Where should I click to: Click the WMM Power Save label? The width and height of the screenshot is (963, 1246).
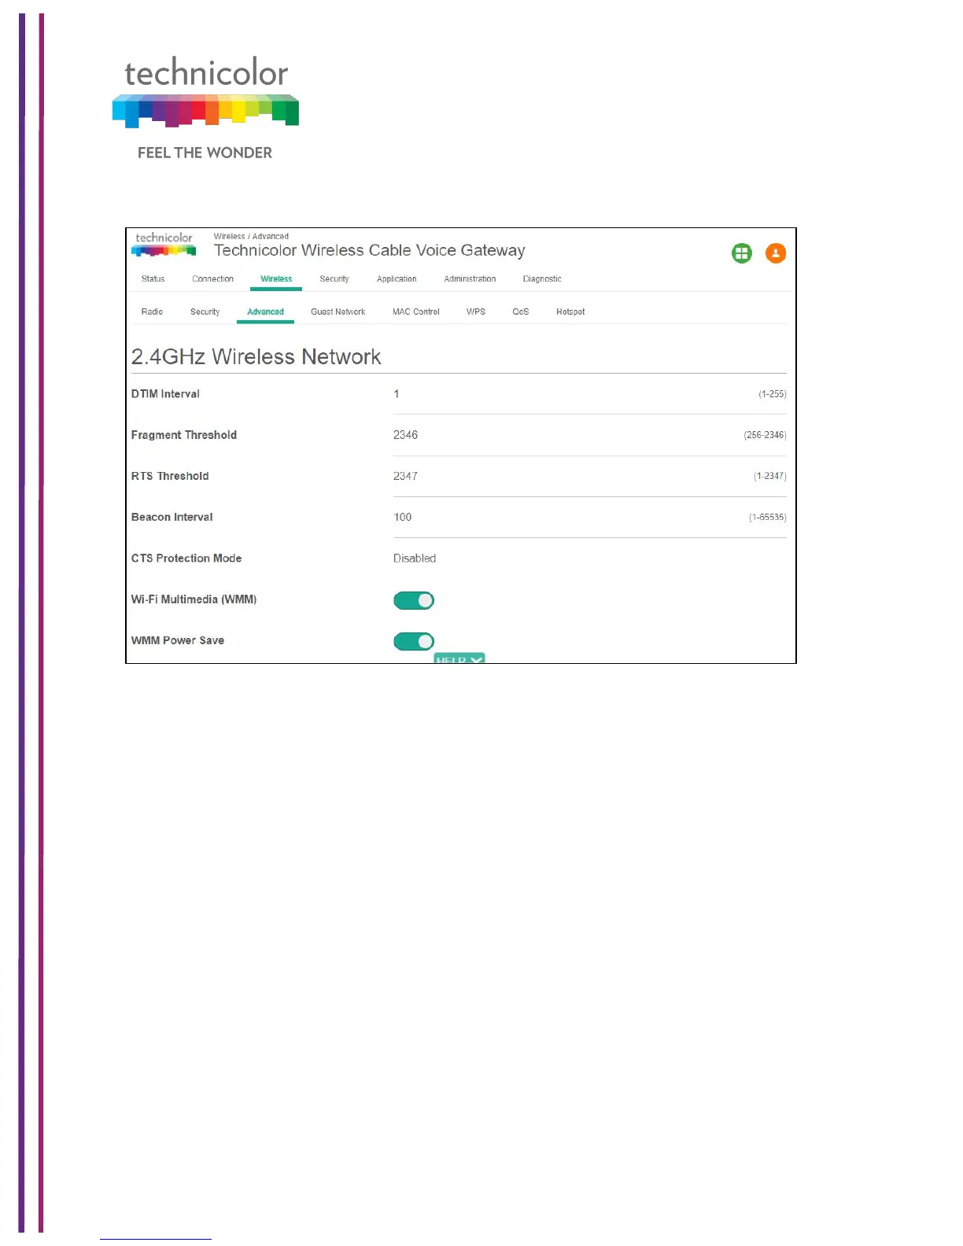point(178,641)
